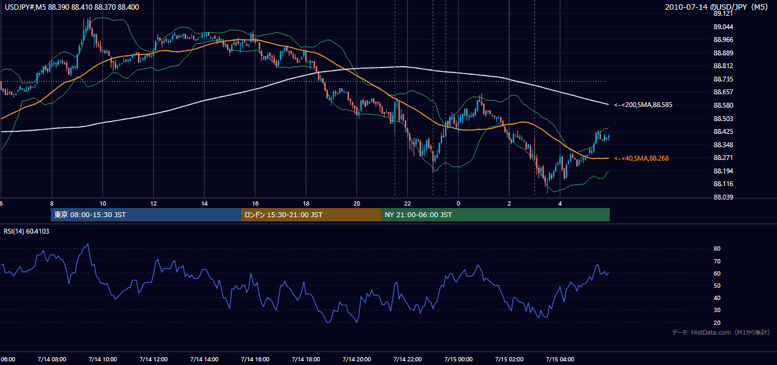Image resolution: width=777 pixels, height=365 pixels.
Task: Click the RSI scale value 50
Action: click(717, 285)
